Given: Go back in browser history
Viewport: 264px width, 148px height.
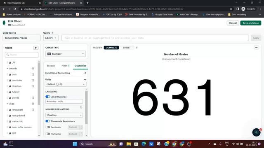Looking at the screenshot, I should coord(4,9).
